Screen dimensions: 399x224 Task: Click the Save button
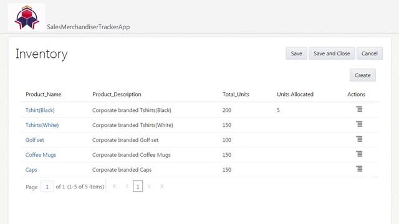click(x=297, y=54)
